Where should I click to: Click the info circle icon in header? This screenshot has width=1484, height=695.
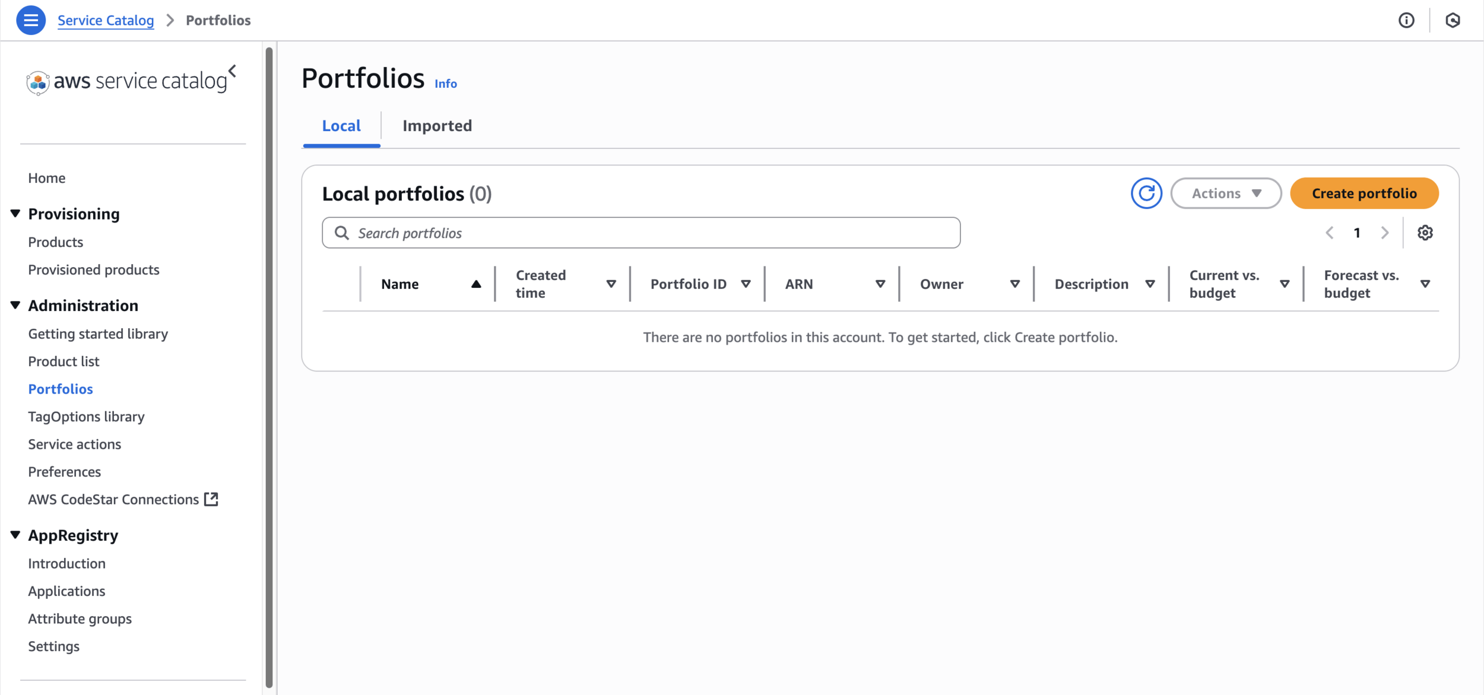1406,20
